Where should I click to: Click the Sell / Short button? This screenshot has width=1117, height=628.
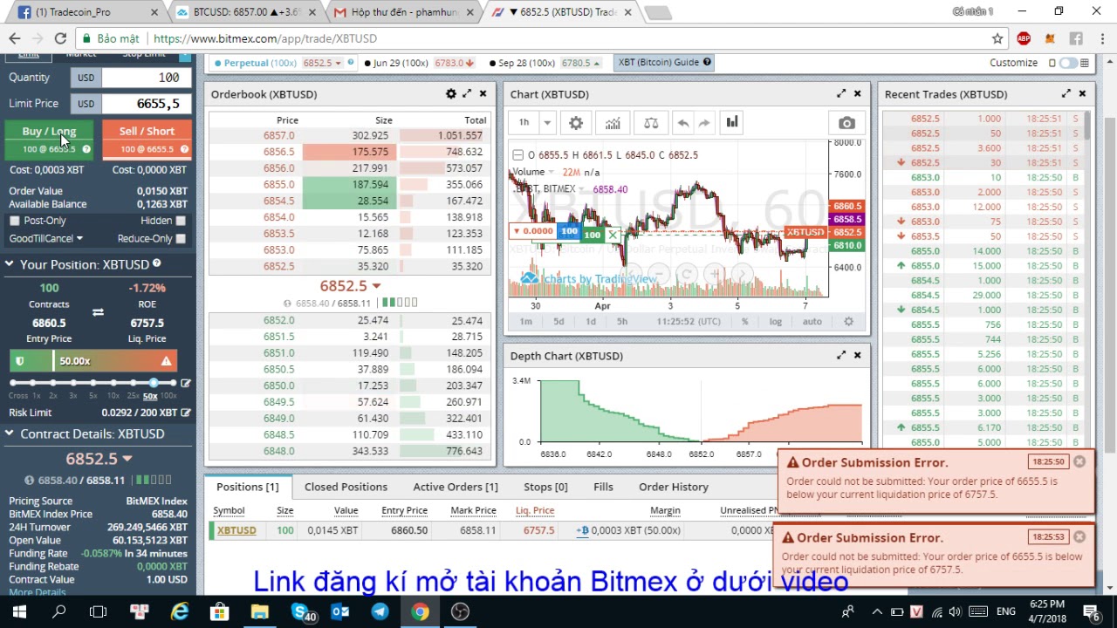click(147, 139)
